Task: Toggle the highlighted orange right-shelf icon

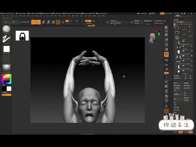Action: point(166,55)
